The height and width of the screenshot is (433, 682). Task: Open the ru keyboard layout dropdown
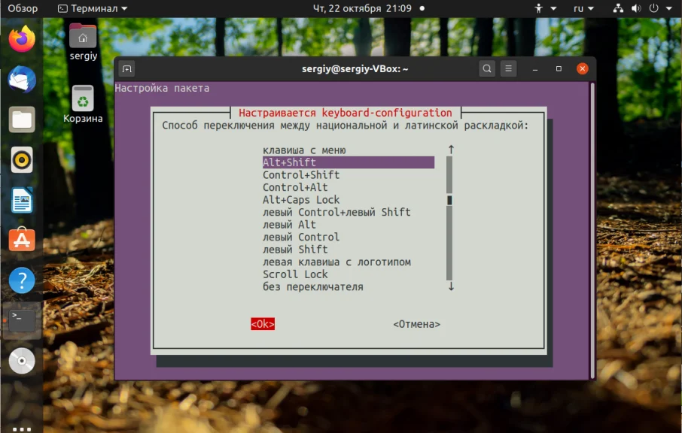(x=583, y=8)
